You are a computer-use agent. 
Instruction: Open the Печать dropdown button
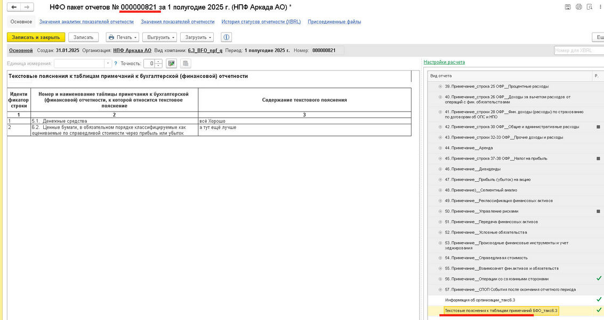click(x=123, y=37)
